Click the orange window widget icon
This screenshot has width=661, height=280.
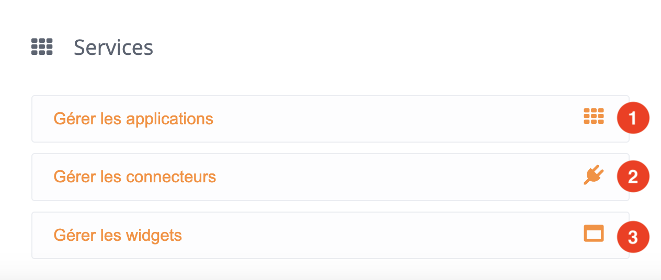tap(594, 234)
